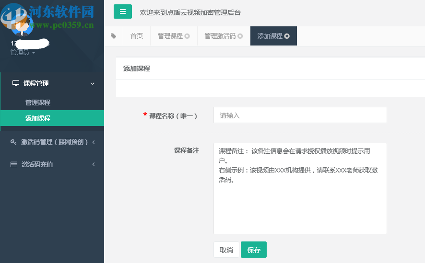Click the tag icon in the tab bar
The width and height of the screenshot is (425, 263).
pos(114,36)
